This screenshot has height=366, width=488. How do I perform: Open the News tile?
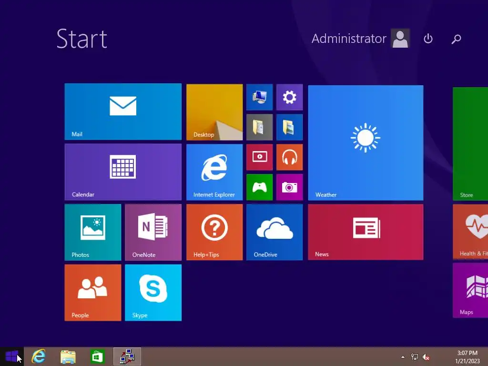pyautogui.click(x=366, y=232)
